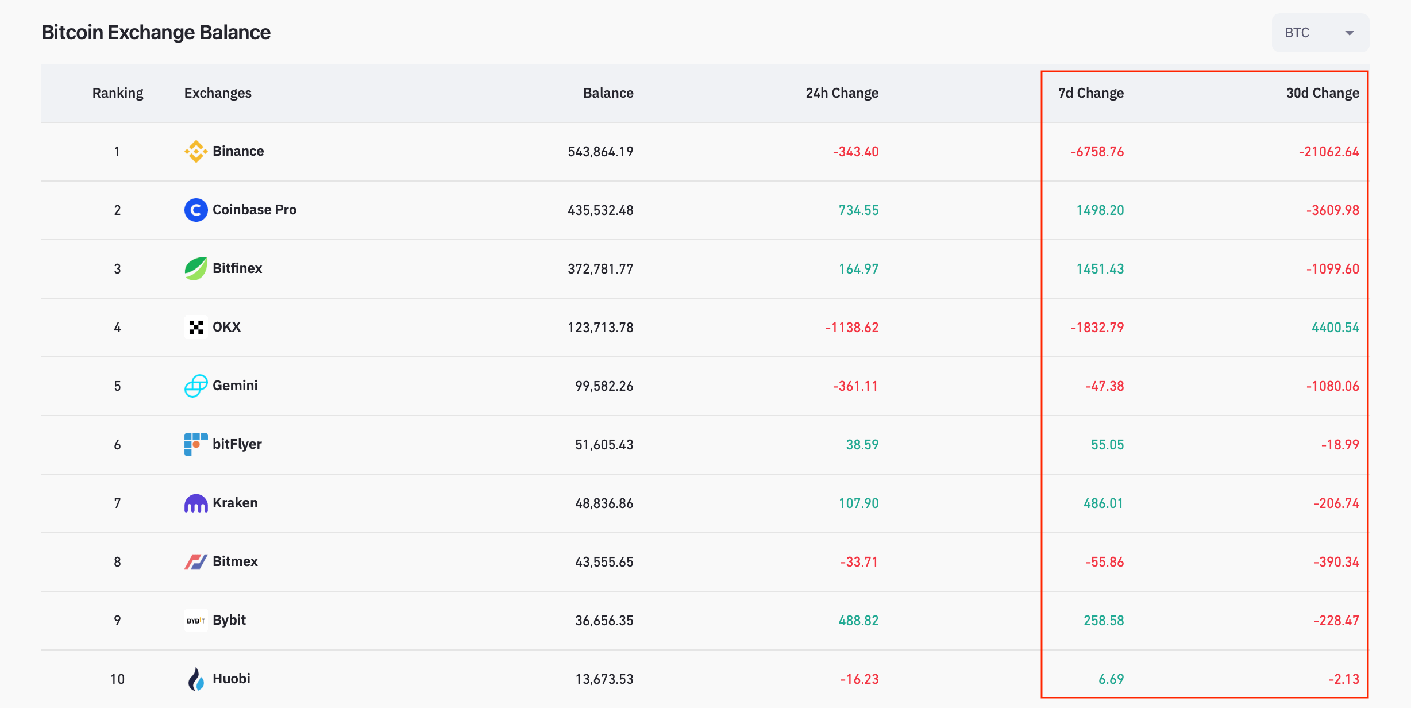Screen dimensions: 1411x708
Task: Click the Bitcoin Exchange Balance title
Action: pos(156,32)
